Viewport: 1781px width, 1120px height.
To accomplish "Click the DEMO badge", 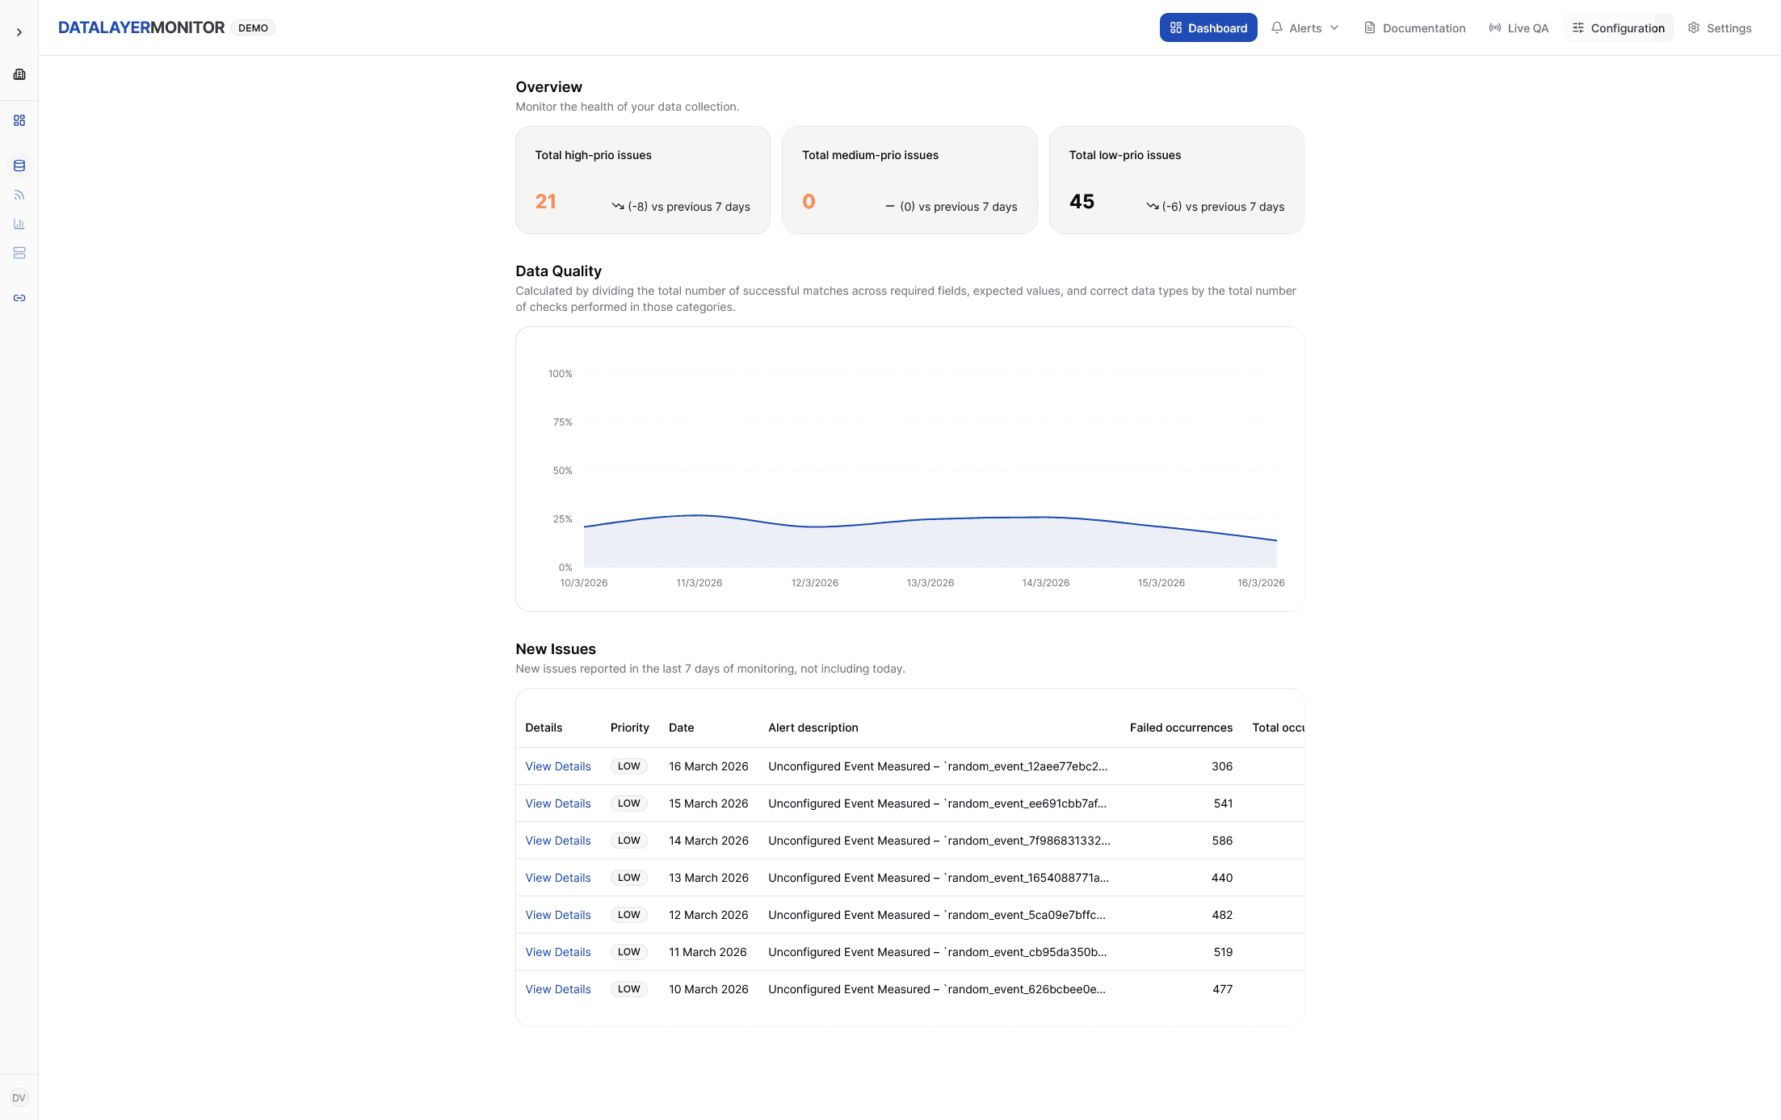I will click(253, 27).
